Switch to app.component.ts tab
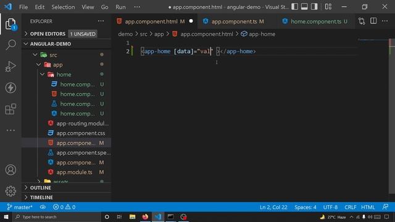Screen dimensions: 395x222 [237, 22]
